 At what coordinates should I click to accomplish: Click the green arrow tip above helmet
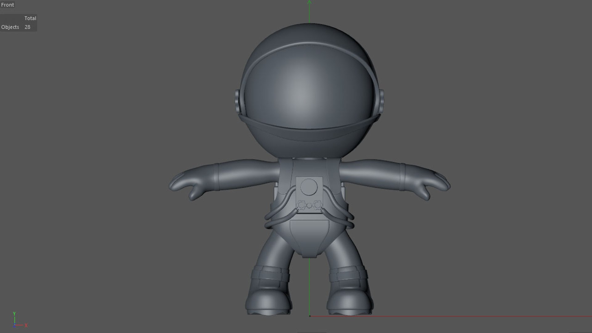click(x=309, y=2)
